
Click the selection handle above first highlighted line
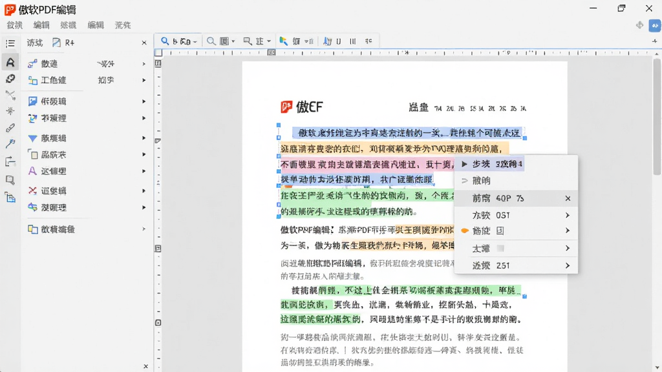click(x=279, y=125)
